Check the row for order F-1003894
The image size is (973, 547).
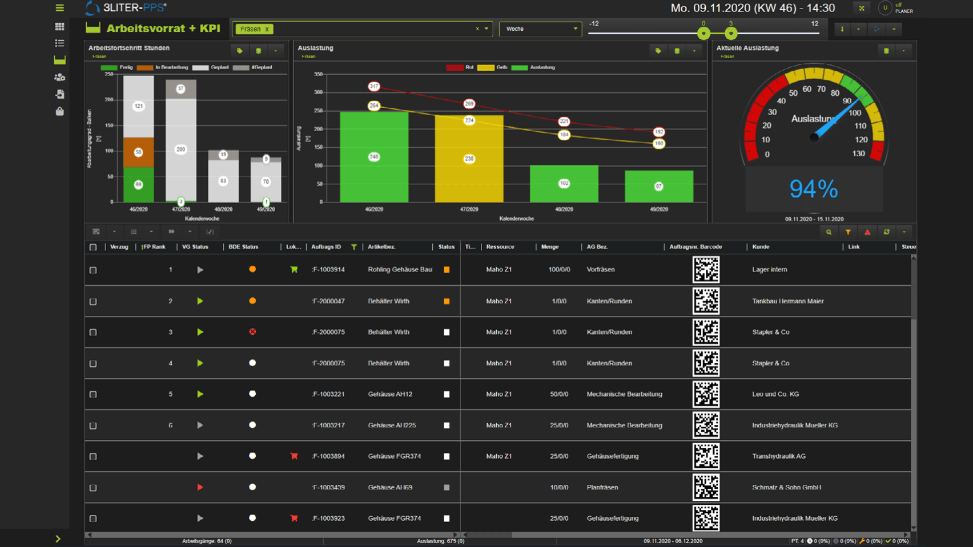pyautogui.click(x=93, y=456)
